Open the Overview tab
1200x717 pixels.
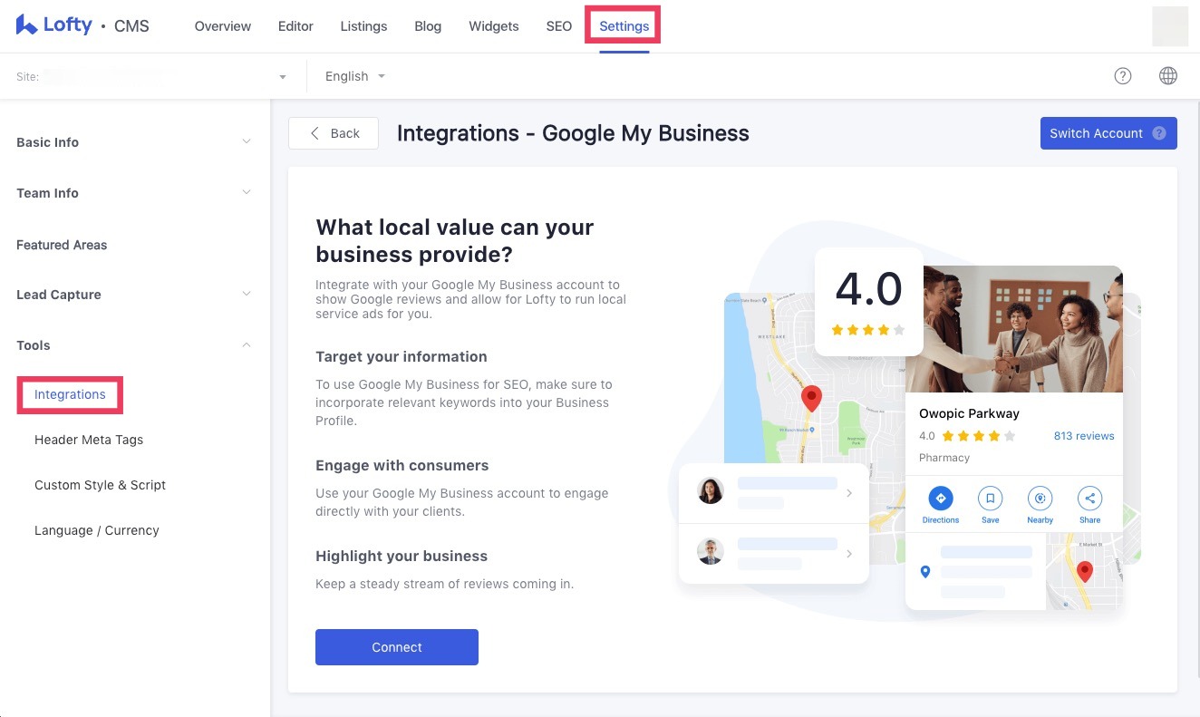pyautogui.click(x=223, y=26)
